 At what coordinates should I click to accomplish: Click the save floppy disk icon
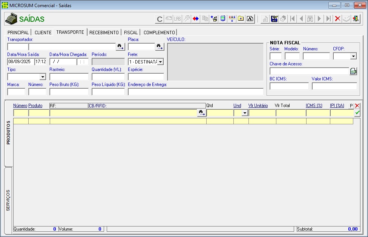pos(274,19)
